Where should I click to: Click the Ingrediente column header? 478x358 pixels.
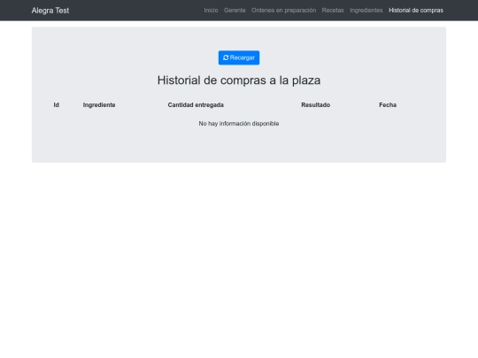point(99,104)
